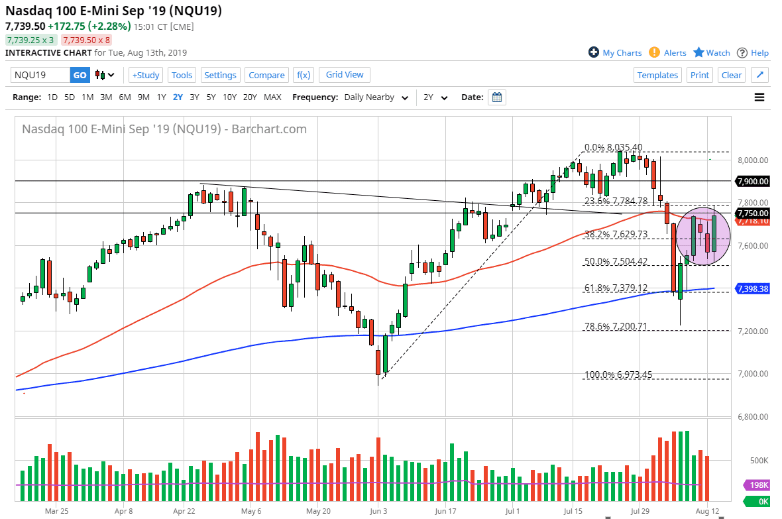The height and width of the screenshot is (519, 782).
Task: Expand chart using the arrow icon
Action: [759, 75]
